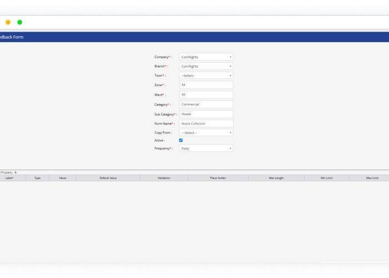Click the Sub Category field showing Hostel

click(206, 114)
